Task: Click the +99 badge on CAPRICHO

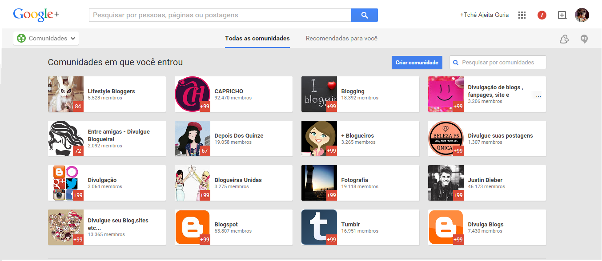Action: [205, 107]
